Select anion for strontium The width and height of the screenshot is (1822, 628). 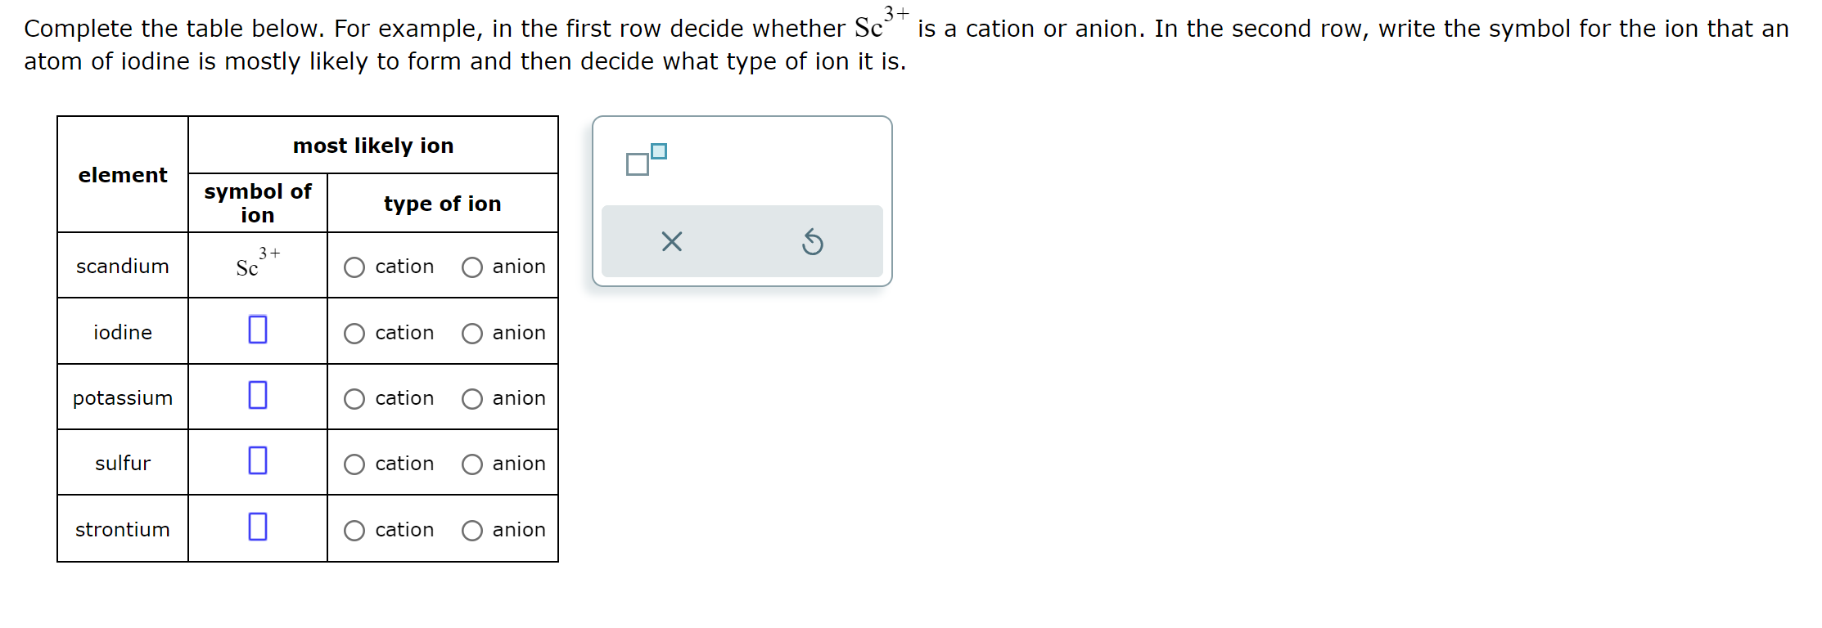pyautogui.click(x=472, y=530)
